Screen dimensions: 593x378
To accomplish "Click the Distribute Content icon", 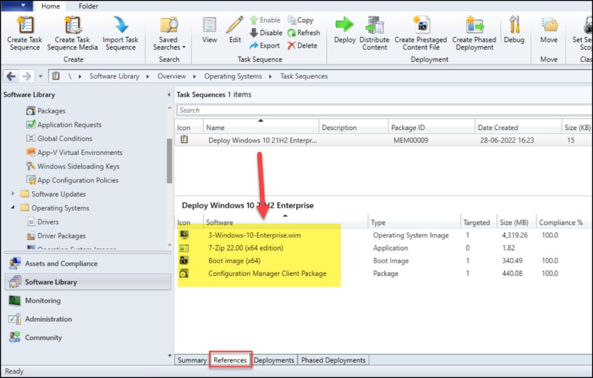I will pyautogui.click(x=375, y=25).
